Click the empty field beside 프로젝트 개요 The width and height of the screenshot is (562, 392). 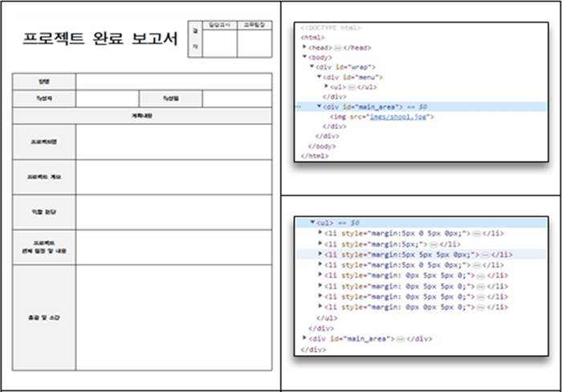[x=174, y=177]
